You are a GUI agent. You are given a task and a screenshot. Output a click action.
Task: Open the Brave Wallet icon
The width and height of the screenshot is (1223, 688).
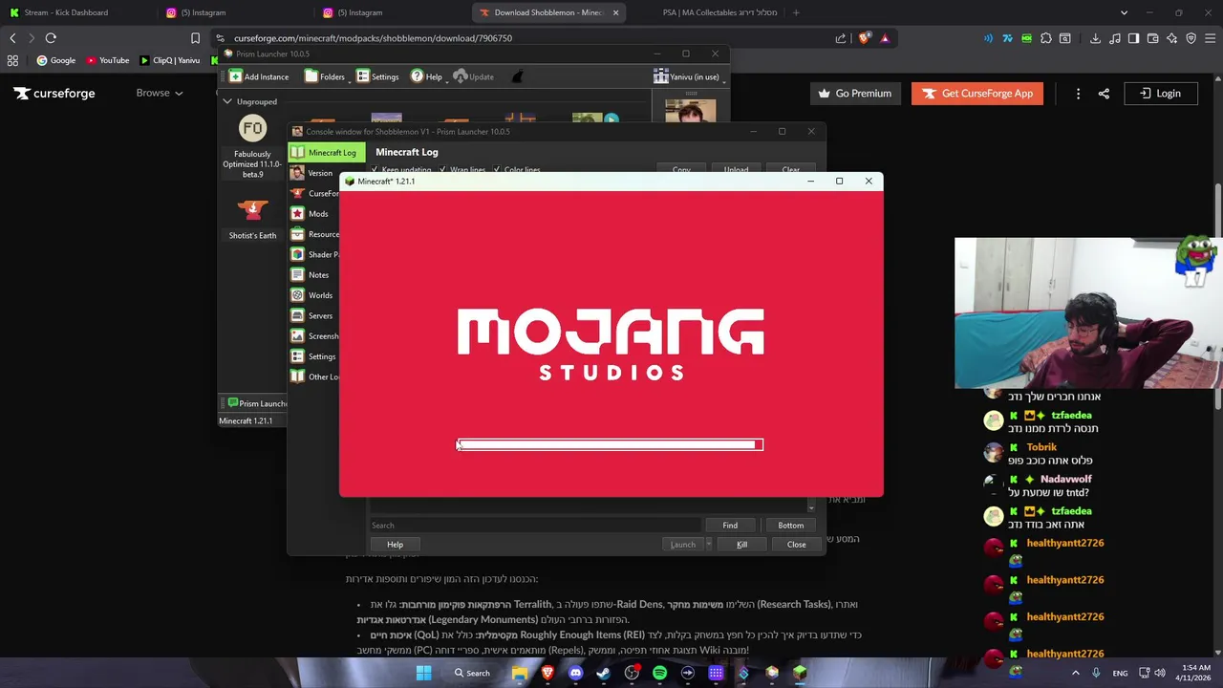pyautogui.click(x=1153, y=38)
